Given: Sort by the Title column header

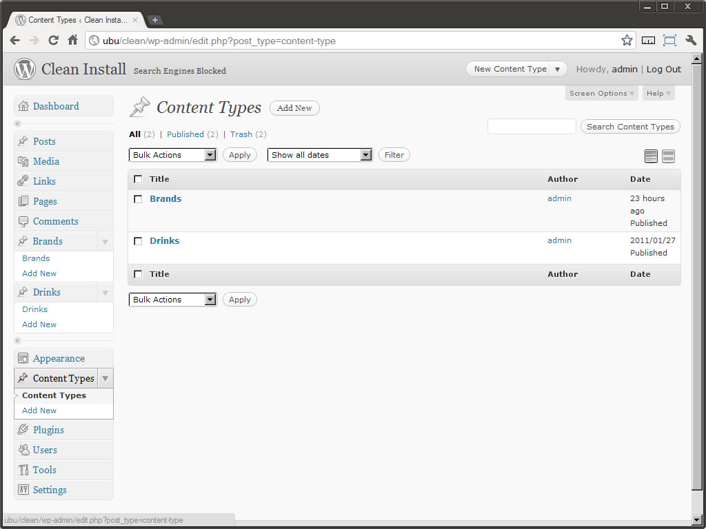Looking at the screenshot, I should 159,179.
